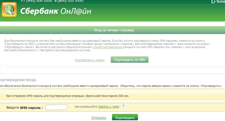The image size is (225, 121).
Task: Click the Подтвердить по SMS button
Action: coord(129,60)
